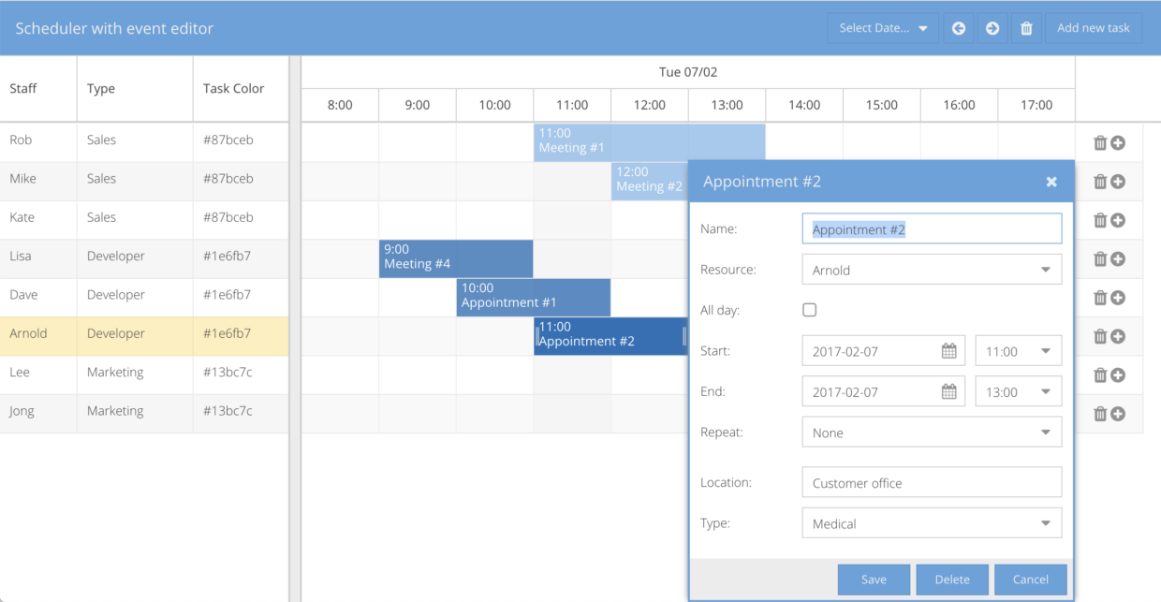The height and width of the screenshot is (602, 1161).
Task: Open the Select Date dropdown
Action: tap(881, 28)
